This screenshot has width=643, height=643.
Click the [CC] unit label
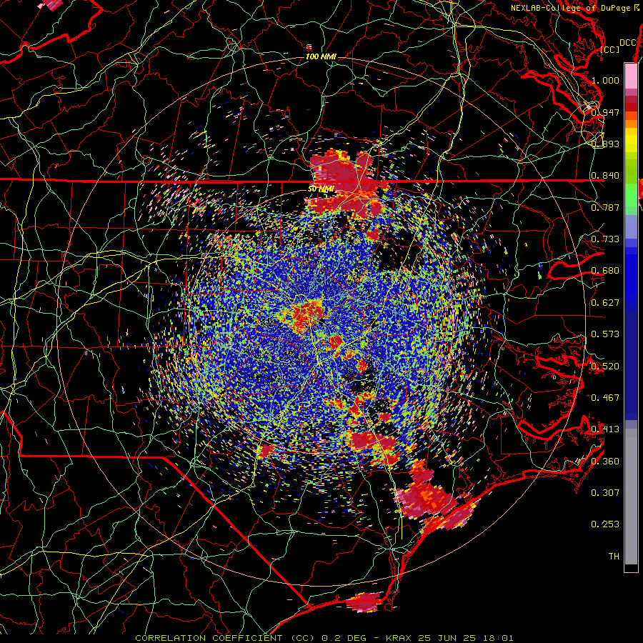pos(610,49)
